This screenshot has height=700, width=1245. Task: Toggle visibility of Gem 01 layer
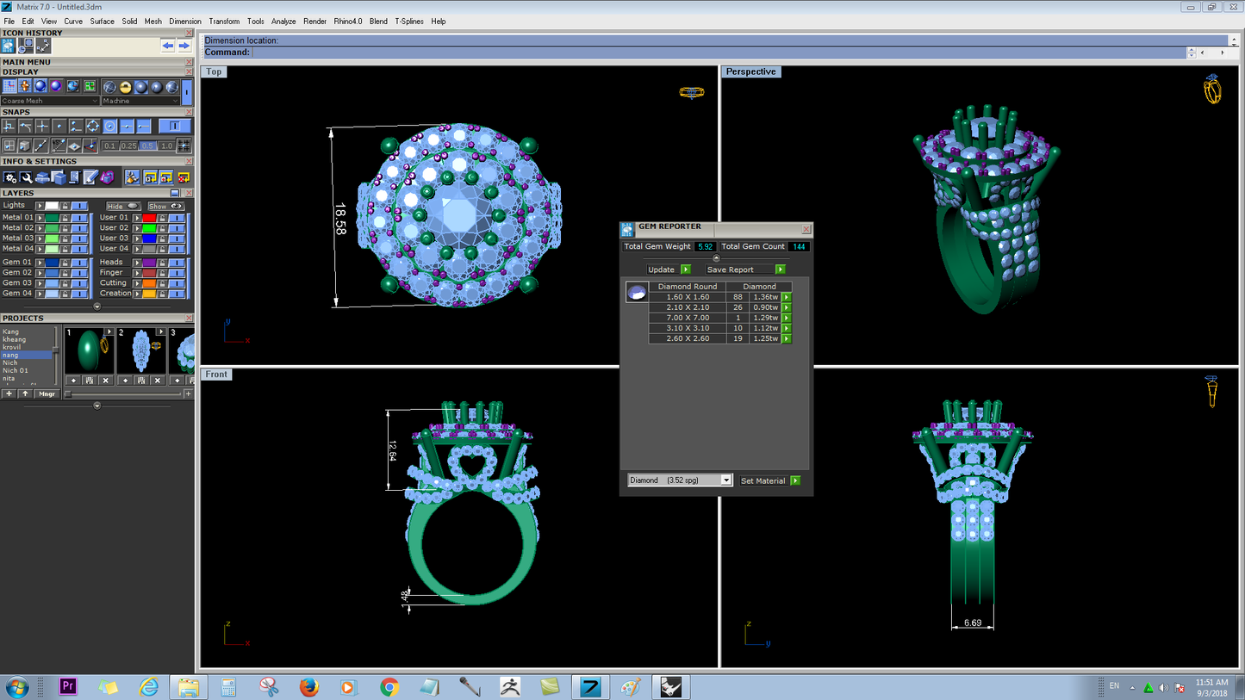(x=79, y=263)
